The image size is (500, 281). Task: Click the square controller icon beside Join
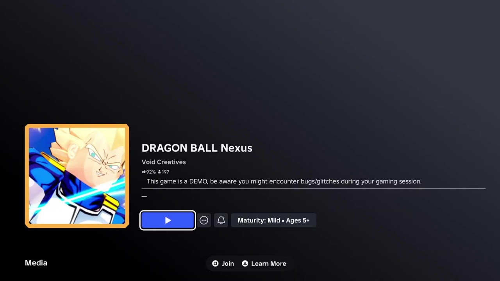pos(215,263)
